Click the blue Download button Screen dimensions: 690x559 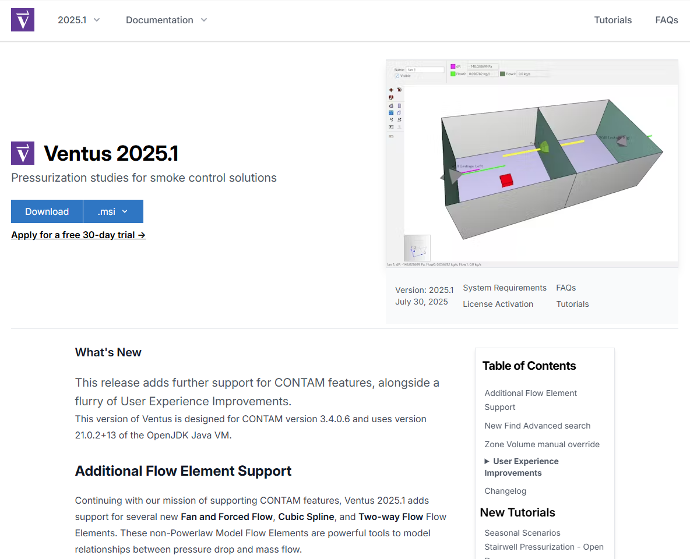[47, 211]
